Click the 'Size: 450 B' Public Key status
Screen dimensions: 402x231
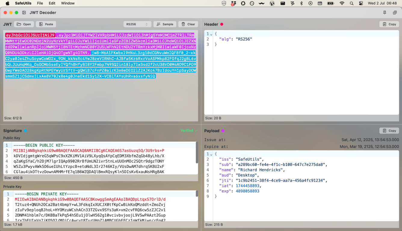[13, 178]
